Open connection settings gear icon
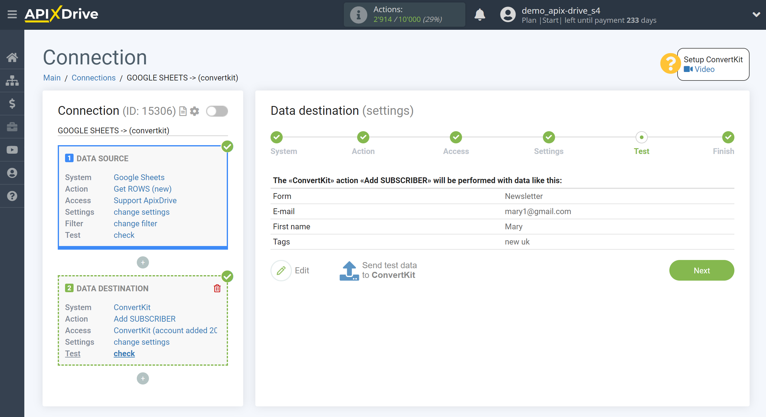The height and width of the screenshot is (417, 766). [x=195, y=111]
